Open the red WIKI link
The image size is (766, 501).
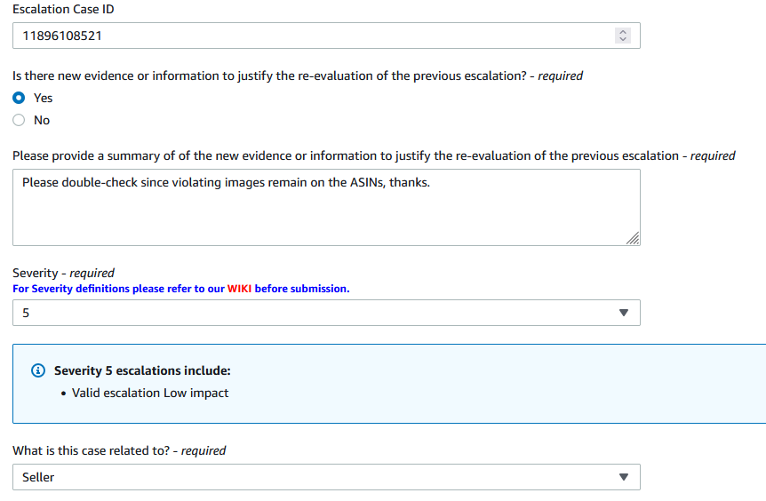pyautogui.click(x=240, y=289)
